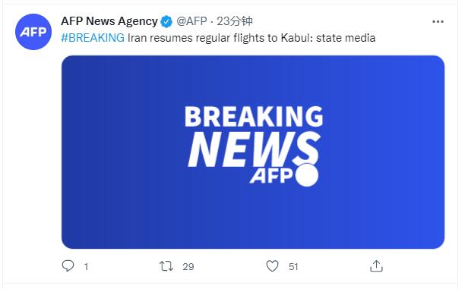This screenshot has width=465, height=289.
Task: Visit the AFP News Agency display name
Action: click(109, 21)
